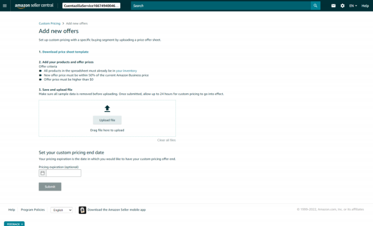Focus the Pricing expiration date field

63,173
